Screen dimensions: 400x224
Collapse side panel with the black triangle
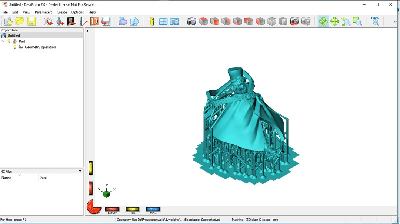tap(87, 31)
